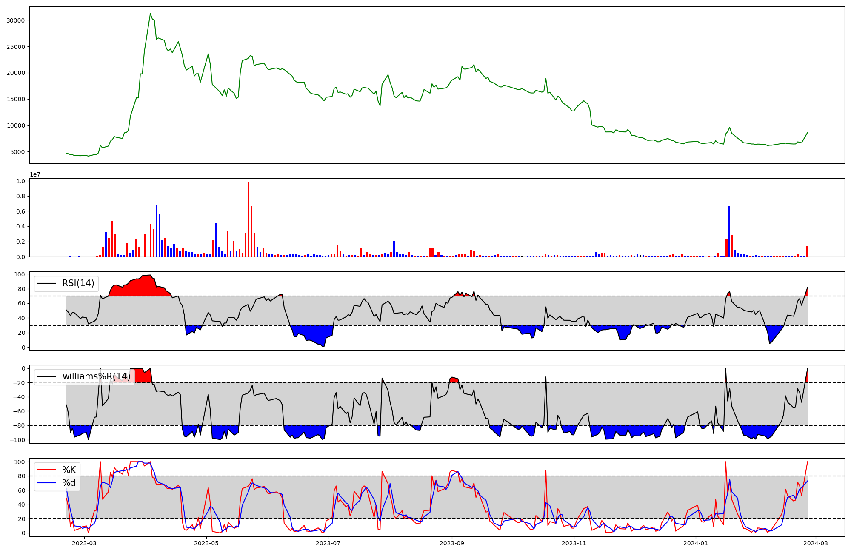The image size is (851, 553).
Task: Click the 5000 price axis tick label
Action: pyautogui.click(x=17, y=152)
